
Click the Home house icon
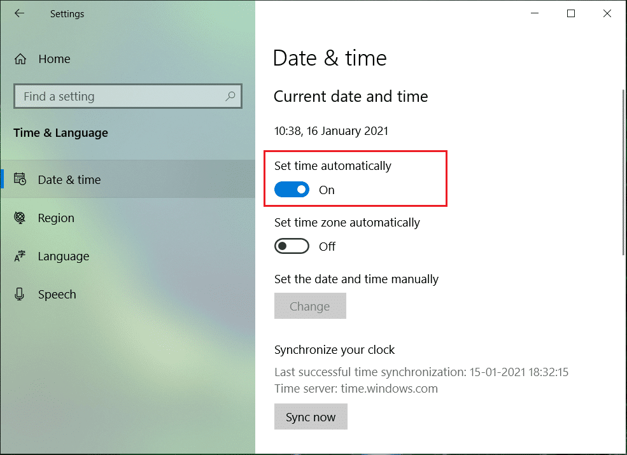20,59
